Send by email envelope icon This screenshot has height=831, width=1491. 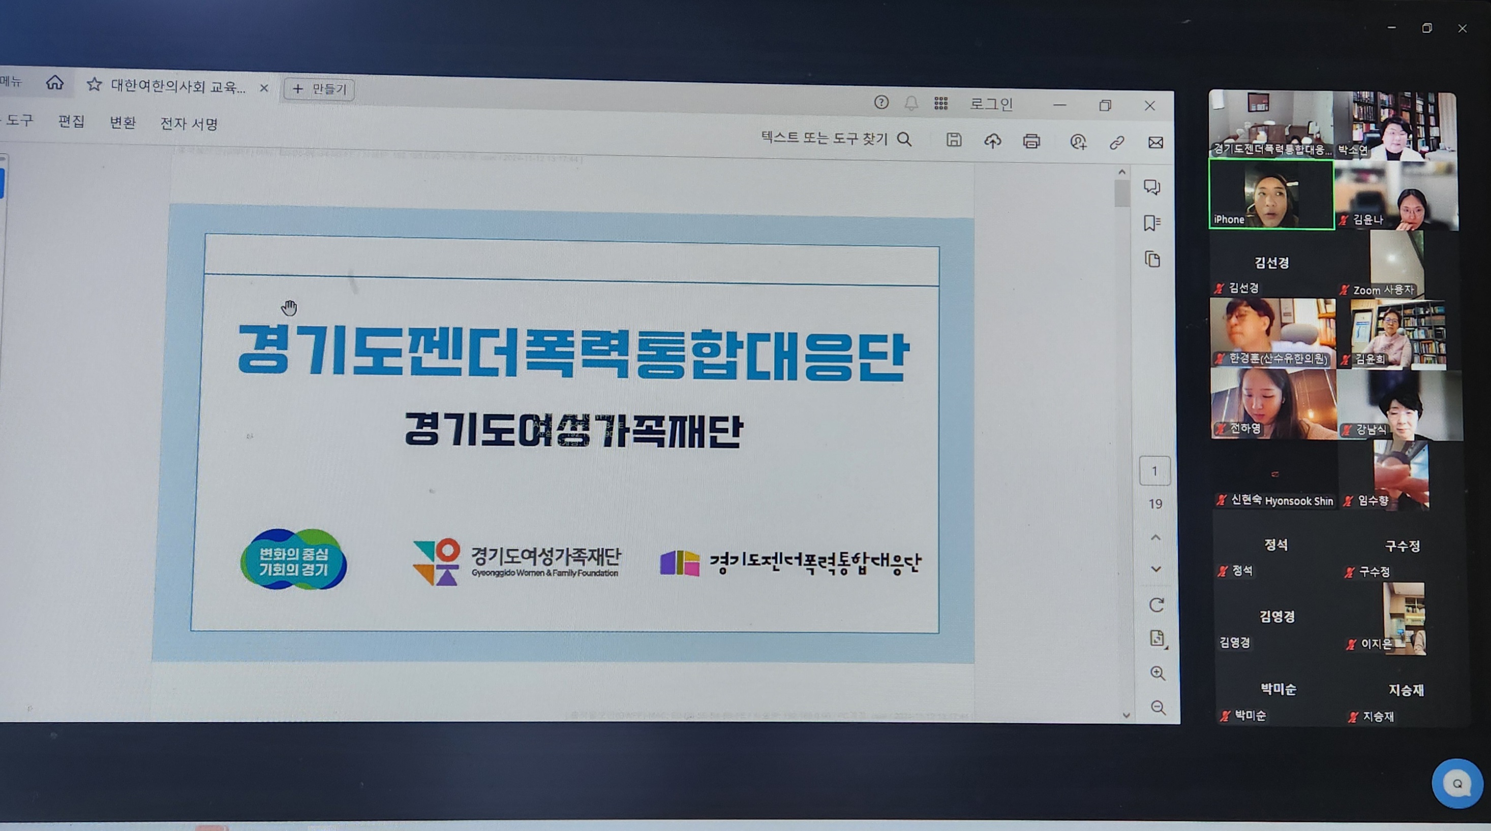1155,142
